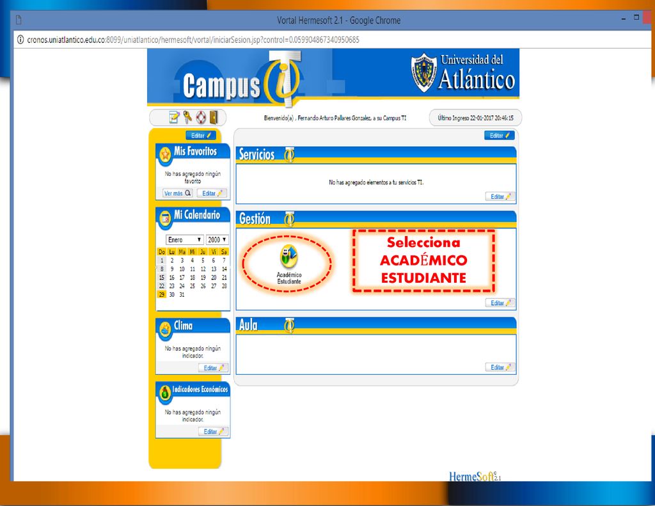This screenshot has height=506, width=655.
Task: Click the Servicios section heading
Action: pos(256,155)
